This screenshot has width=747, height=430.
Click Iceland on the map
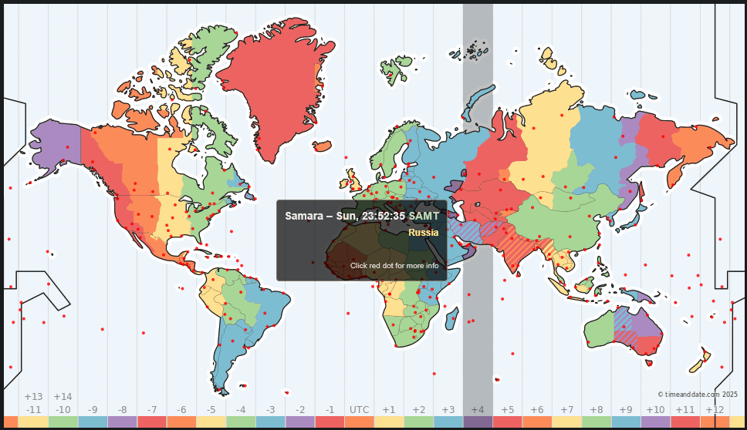point(323,145)
